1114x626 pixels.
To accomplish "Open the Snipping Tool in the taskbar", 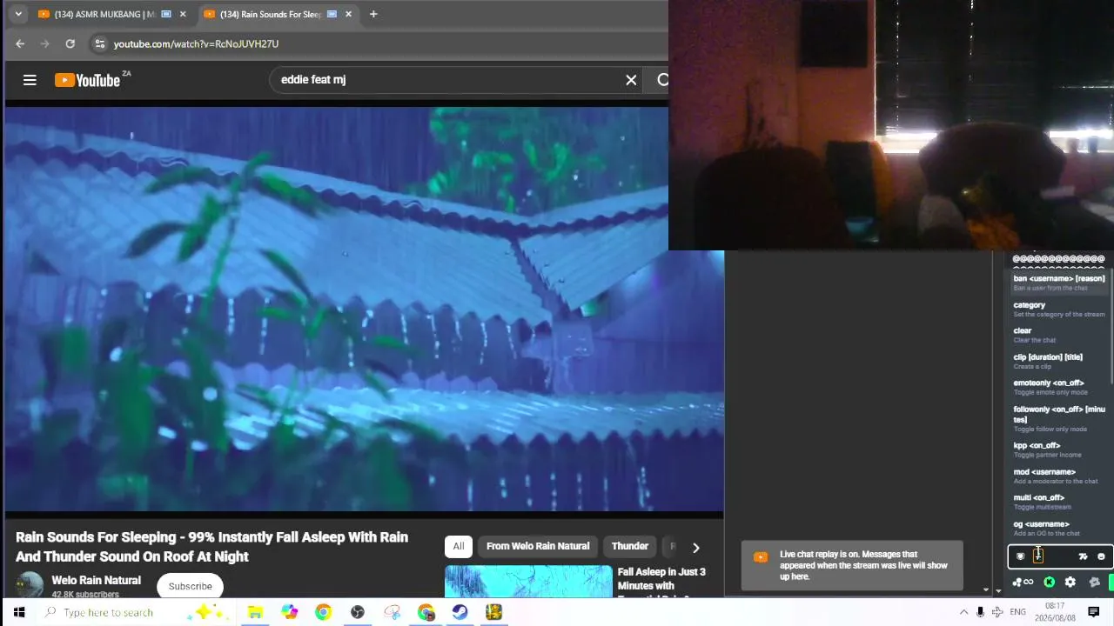I will coord(392,612).
